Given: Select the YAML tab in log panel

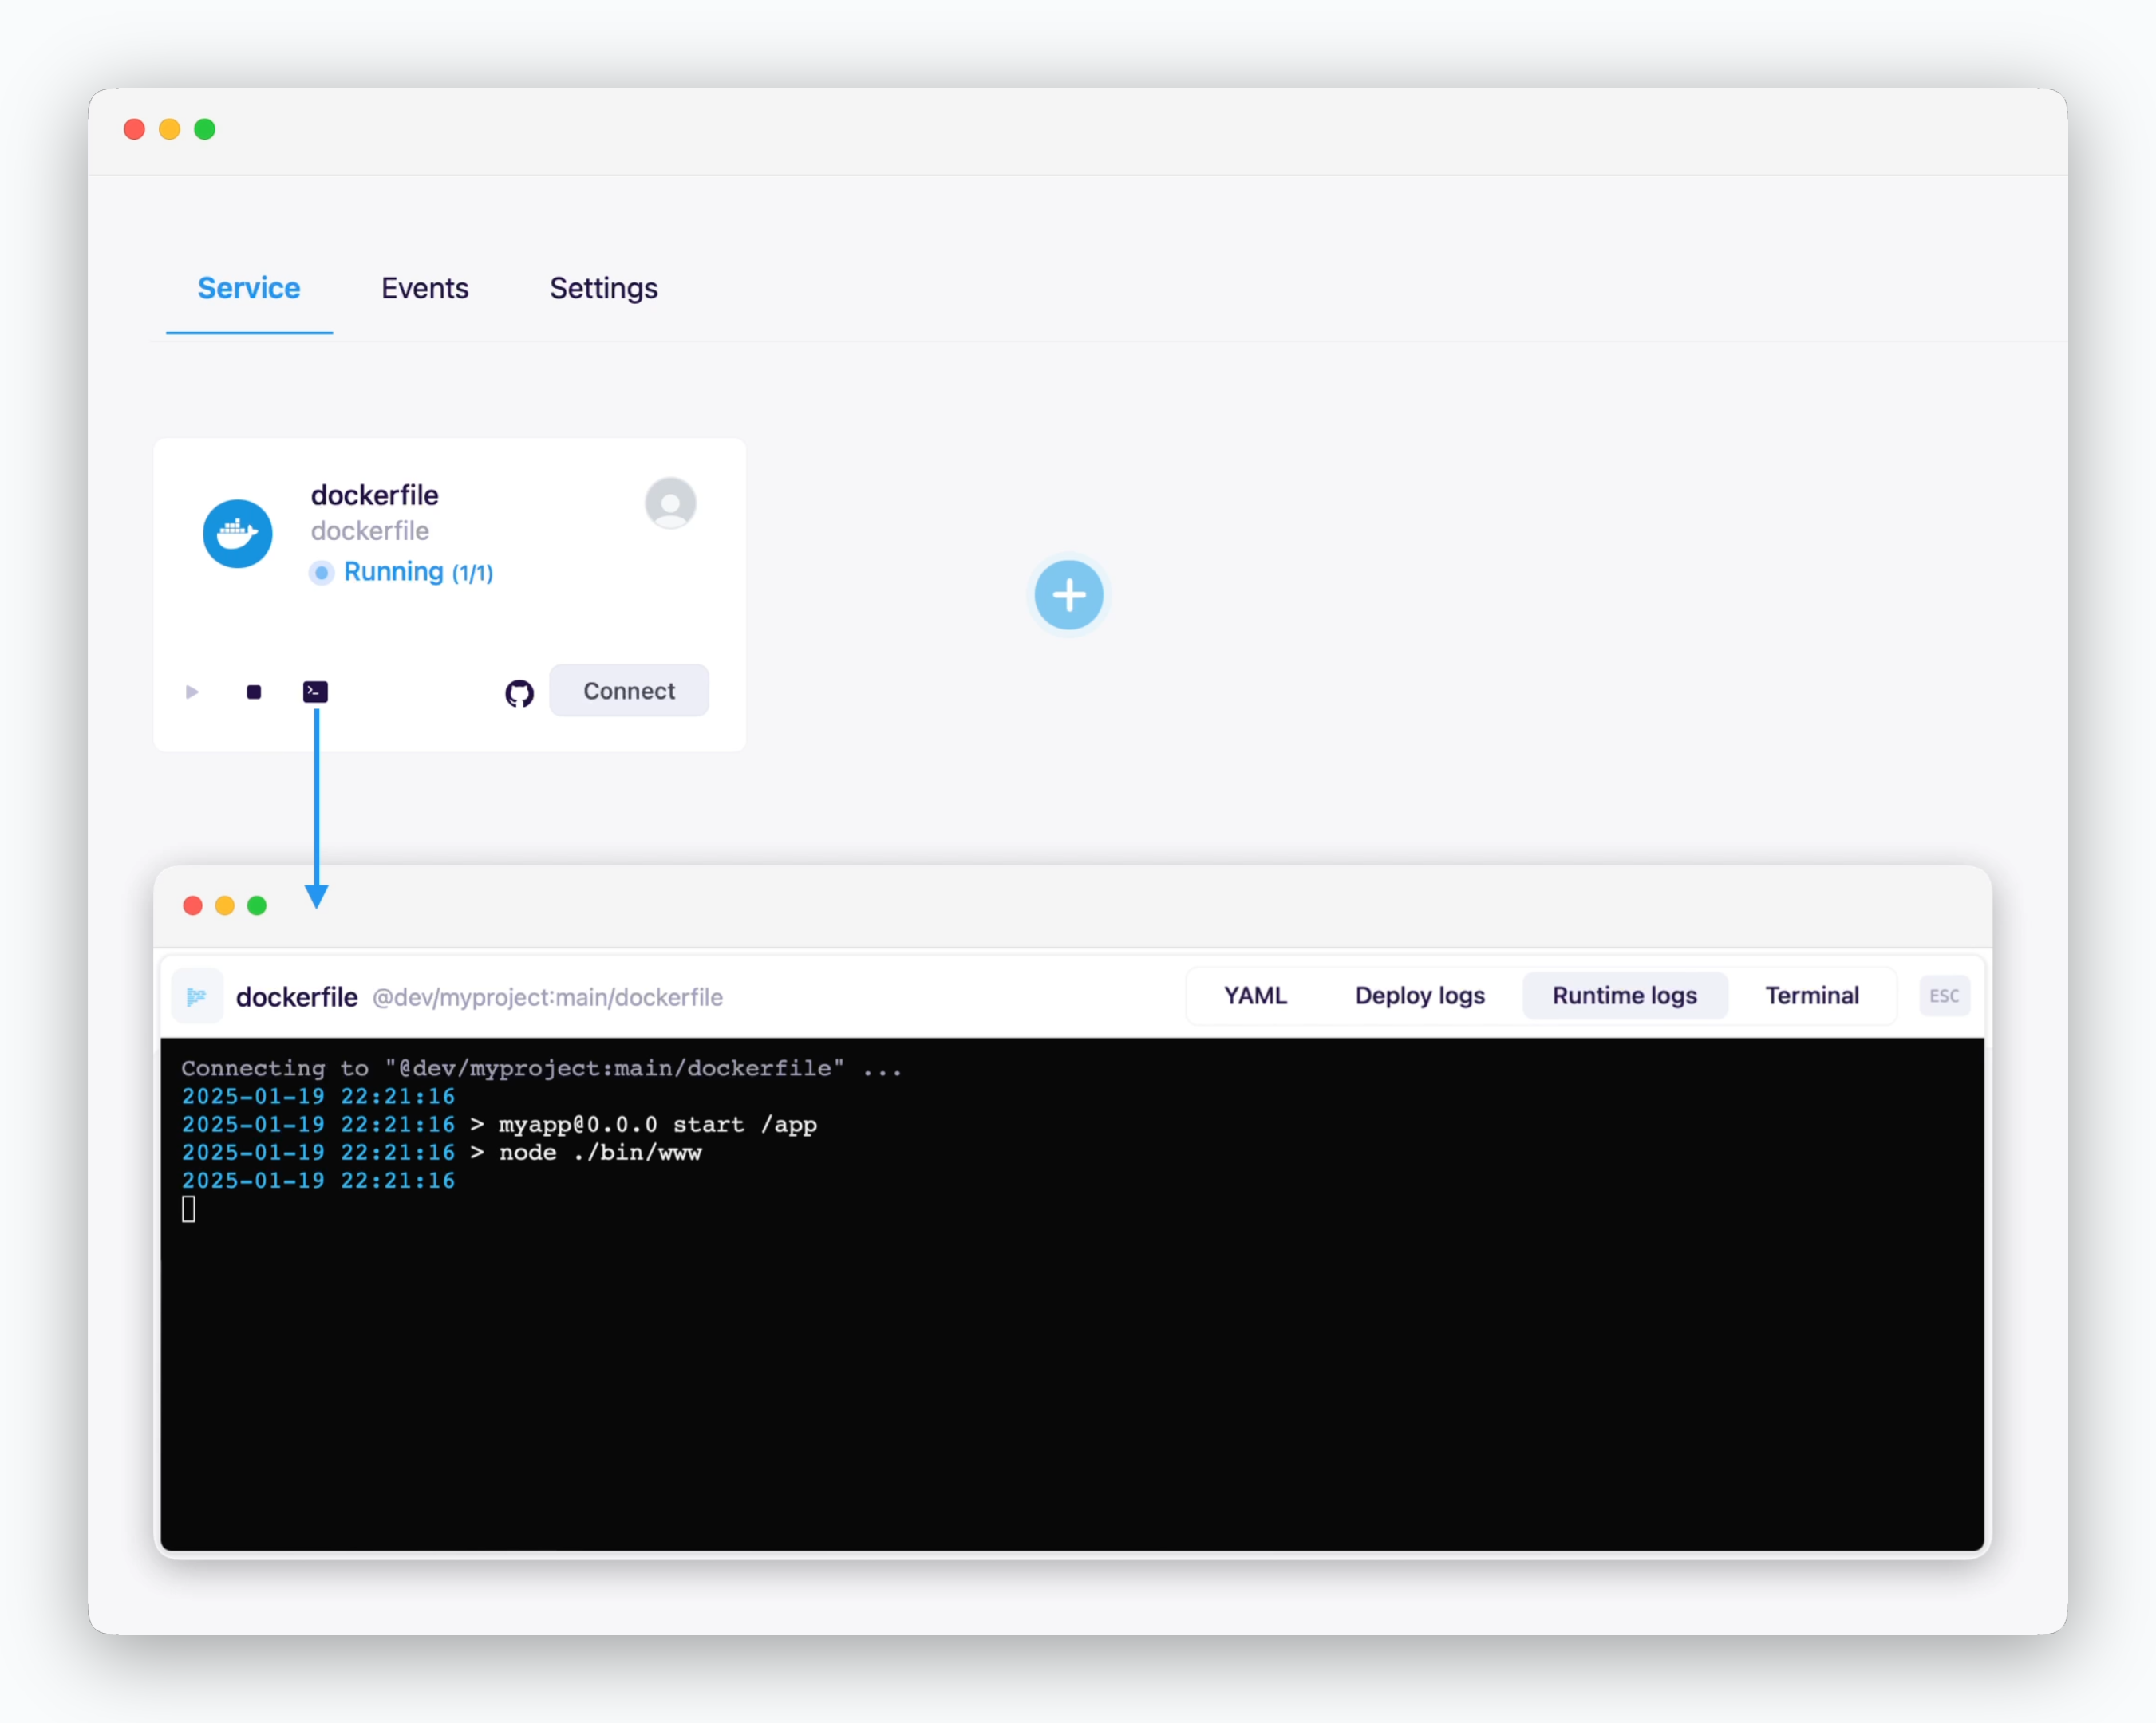Looking at the screenshot, I should (x=1255, y=996).
